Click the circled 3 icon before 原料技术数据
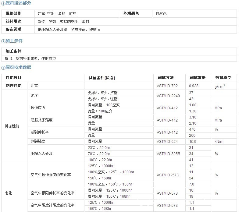 pyautogui.click(x=3, y=68)
